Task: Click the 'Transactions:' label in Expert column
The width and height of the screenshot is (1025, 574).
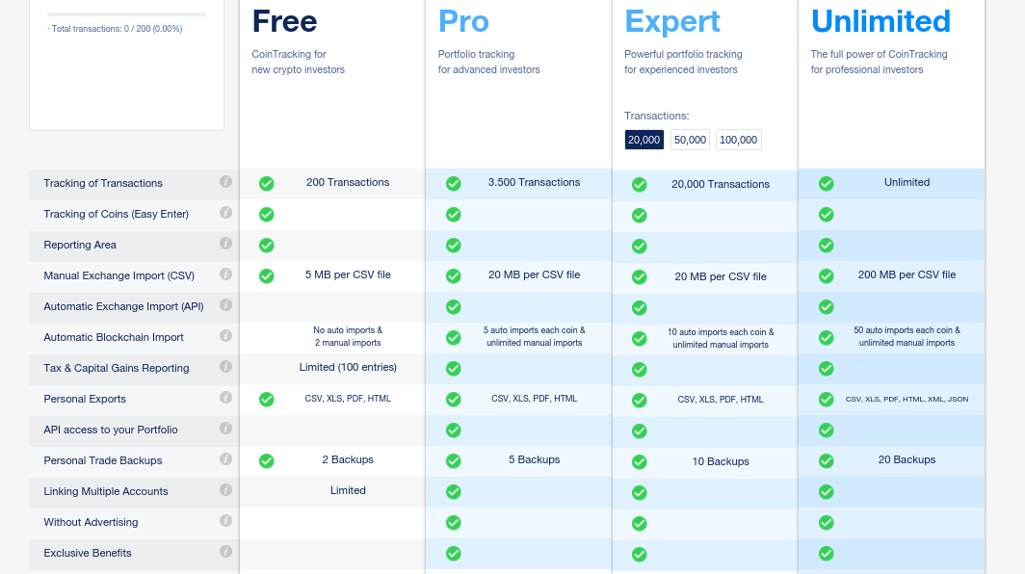Action: tap(656, 117)
